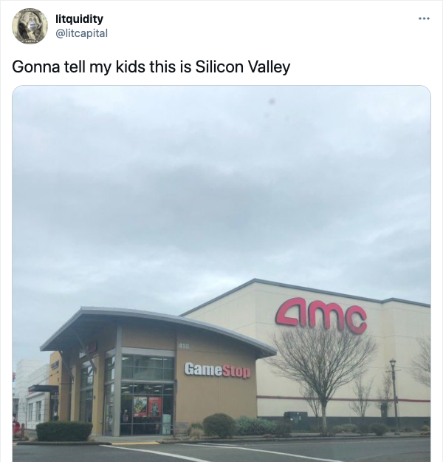Click the white building at the photo's left edge
This screenshot has height=462, width=443.
click(31, 393)
